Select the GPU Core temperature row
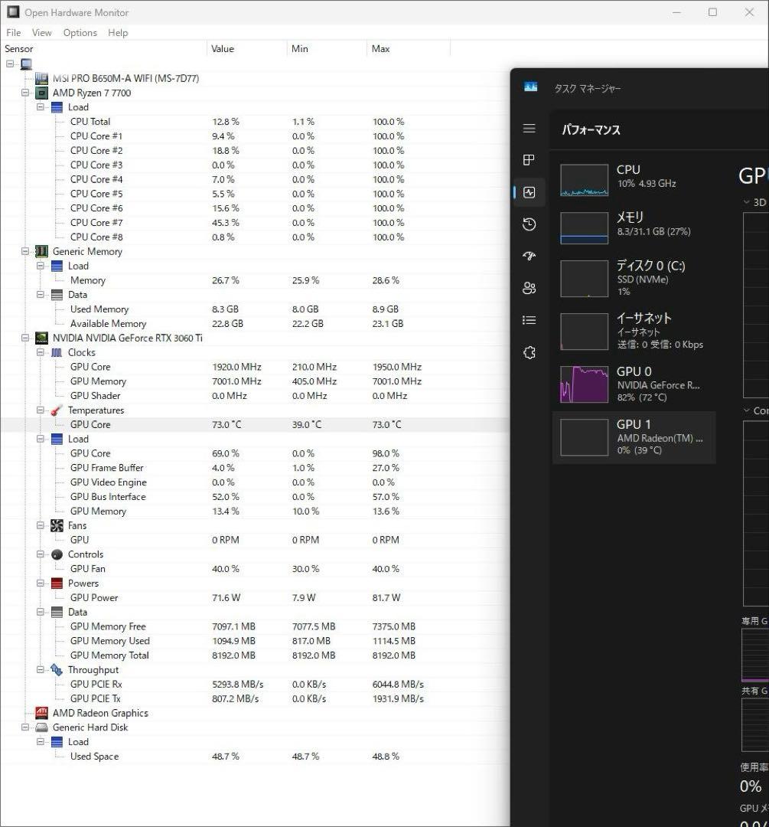This screenshot has height=827, width=769. [x=90, y=424]
